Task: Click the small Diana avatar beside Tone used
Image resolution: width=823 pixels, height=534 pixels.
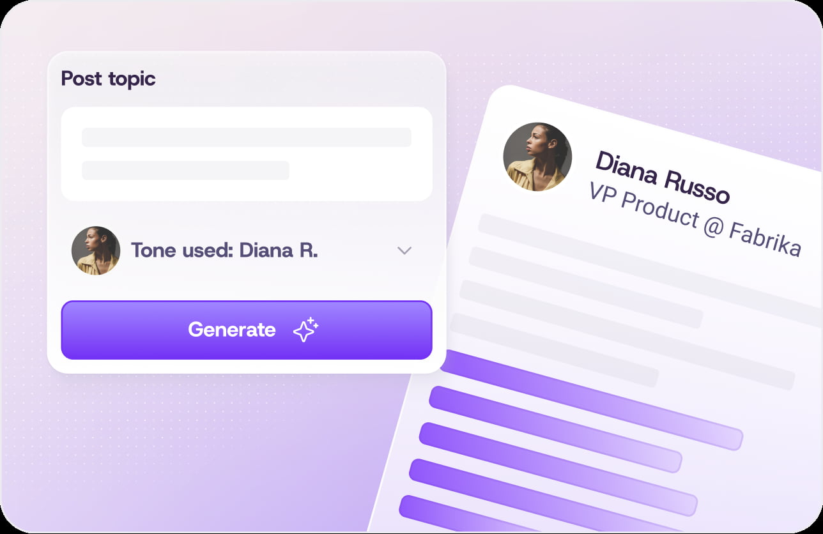Action: tap(96, 250)
